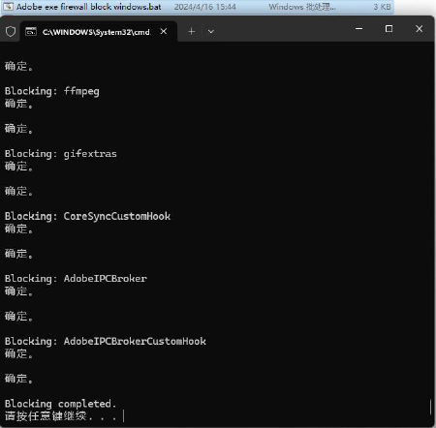Screen dimensions: 436x428
Task: Click the line 'Blocking: AdobeIPCBroker'
Action: coord(76,279)
